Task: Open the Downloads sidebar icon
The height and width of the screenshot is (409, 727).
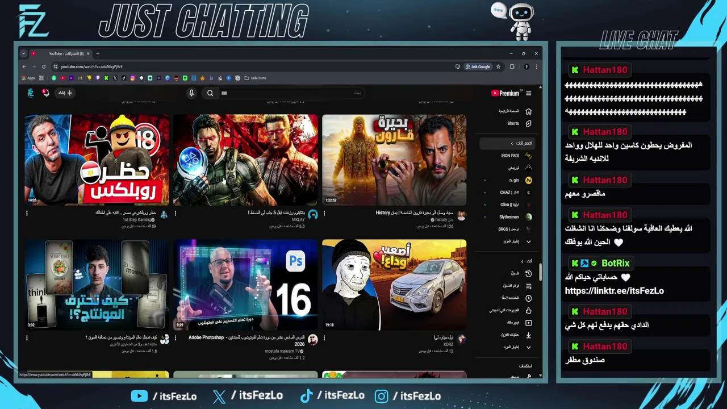Action: (529, 335)
